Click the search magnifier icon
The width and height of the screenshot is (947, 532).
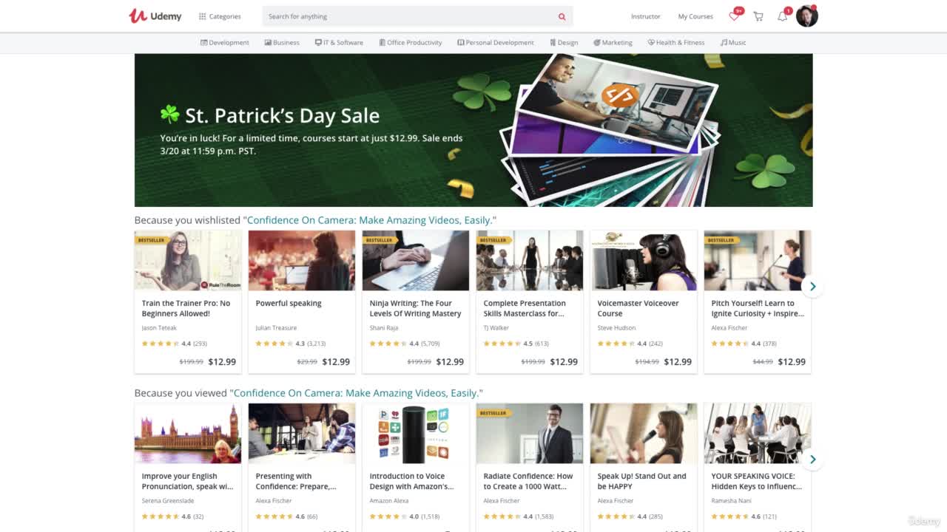[562, 16]
